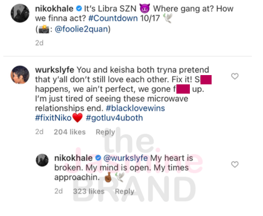Open the #Countdown hashtag
This screenshot has width=263, height=216.
click(113, 18)
